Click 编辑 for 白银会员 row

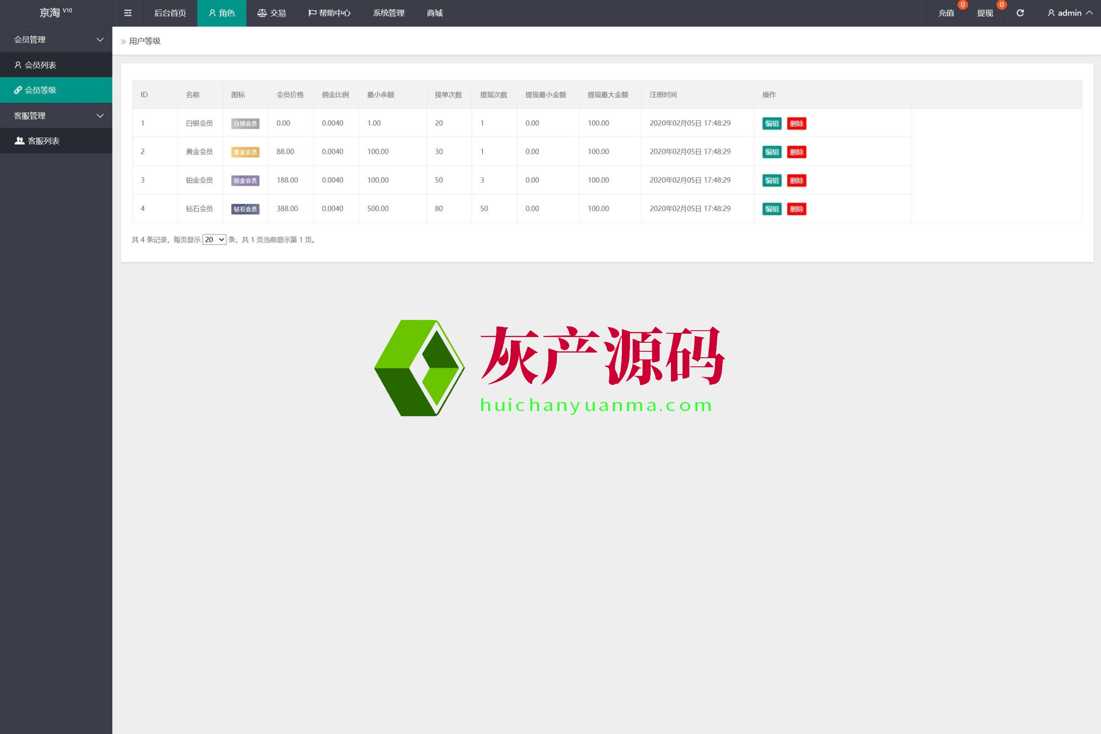click(772, 123)
